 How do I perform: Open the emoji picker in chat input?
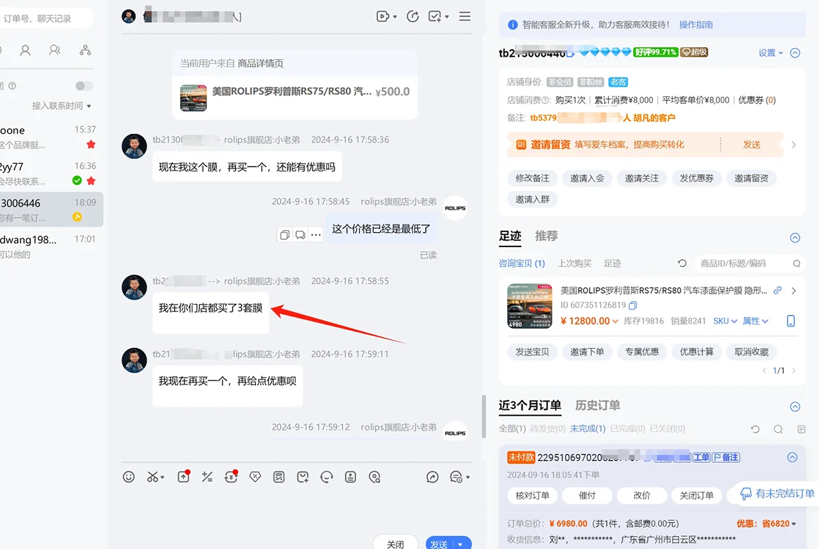[x=129, y=477]
